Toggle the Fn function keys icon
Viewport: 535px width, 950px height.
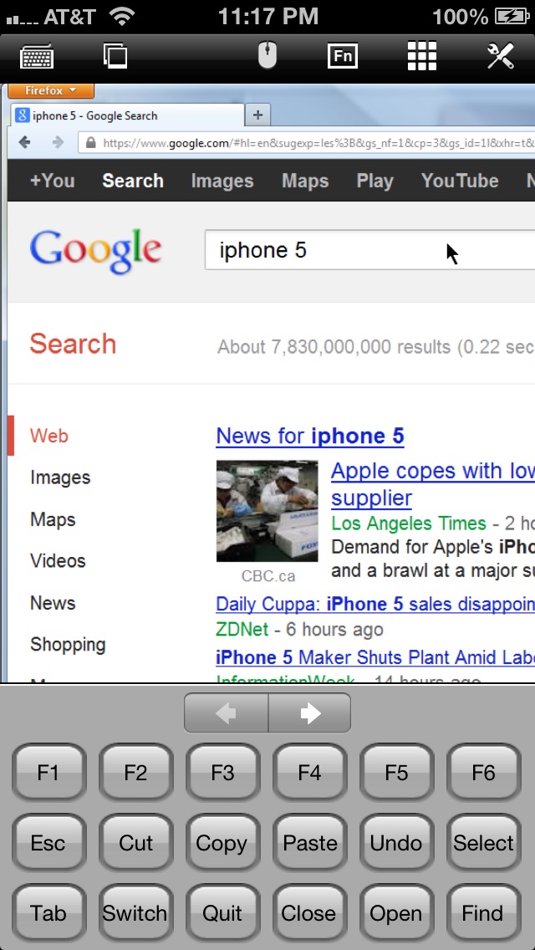click(343, 56)
